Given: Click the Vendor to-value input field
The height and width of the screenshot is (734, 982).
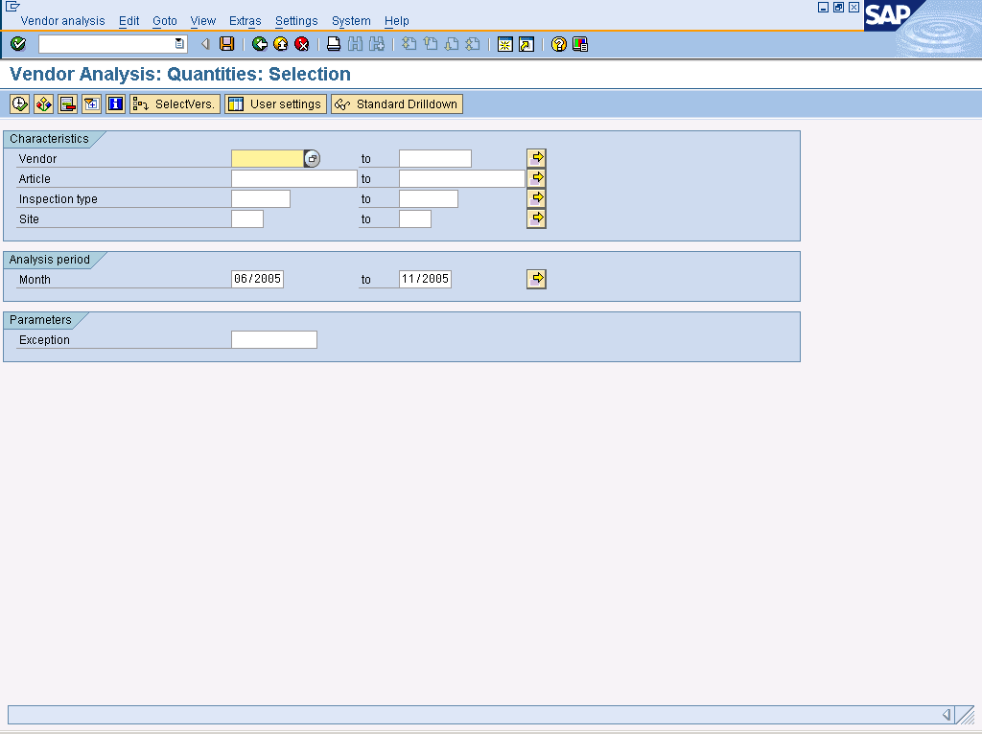Looking at the screenshot, I should [x=435, y=159].
